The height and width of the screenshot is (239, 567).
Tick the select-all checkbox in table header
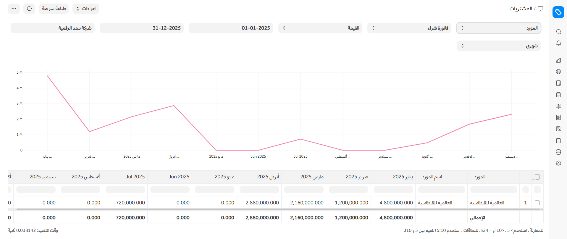[x=537, y=177]
